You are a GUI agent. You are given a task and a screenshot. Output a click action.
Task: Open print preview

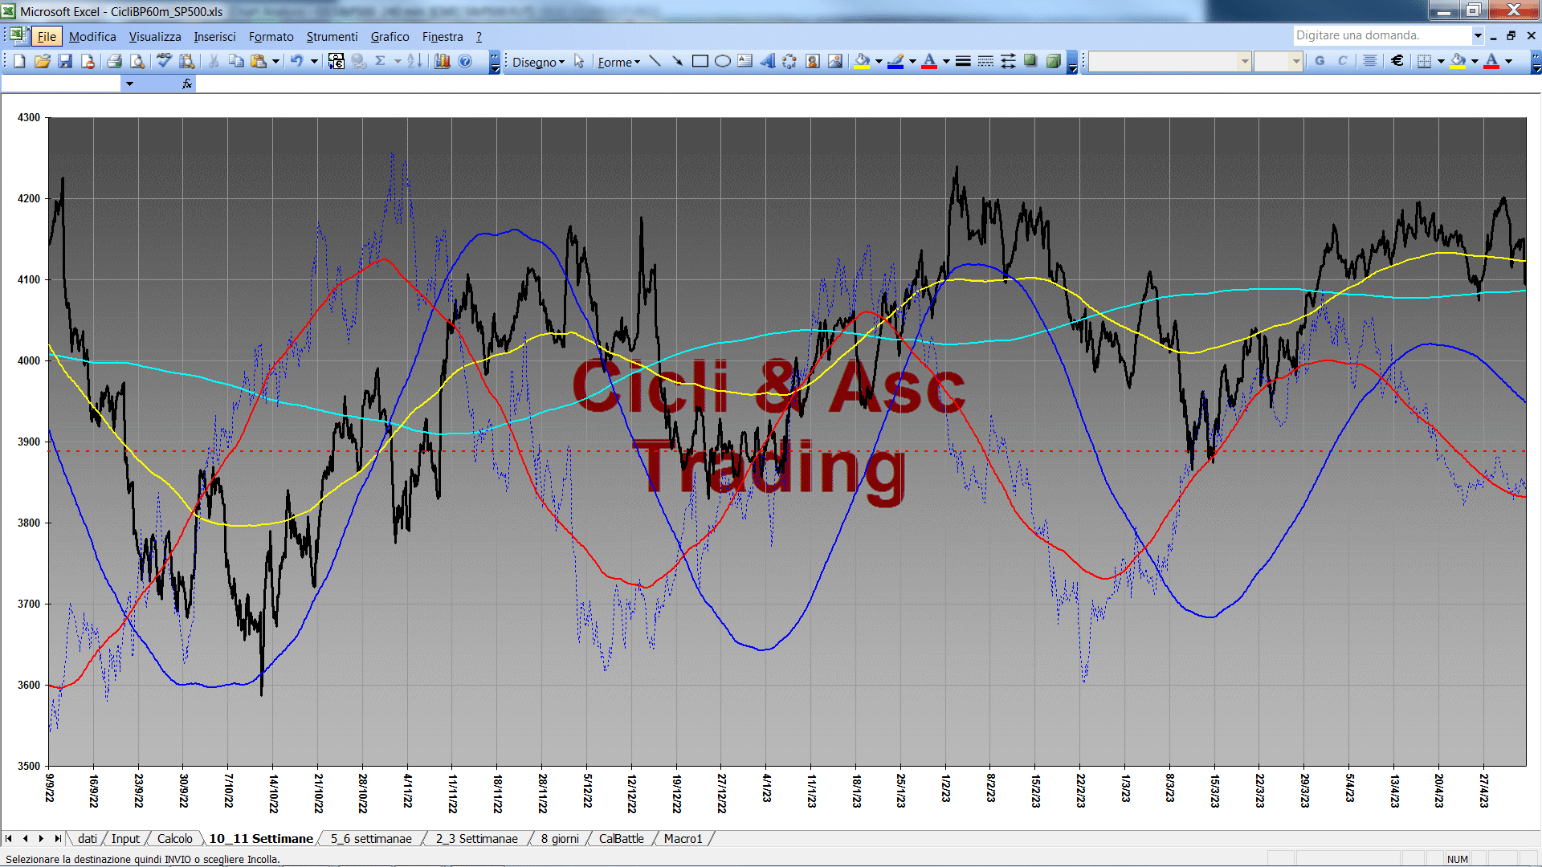click(x=137, y=61)
